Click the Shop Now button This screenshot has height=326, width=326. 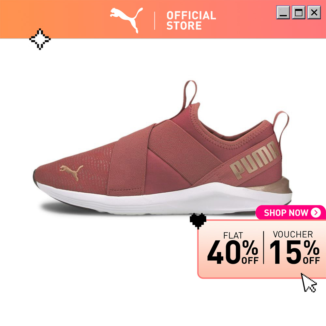pyautogui.click(x=290, y=213)
